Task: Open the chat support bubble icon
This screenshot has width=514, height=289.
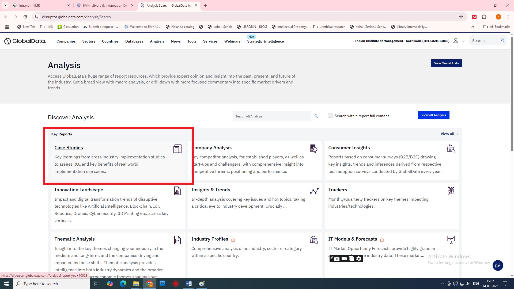Action: click(x=498, y=265)
